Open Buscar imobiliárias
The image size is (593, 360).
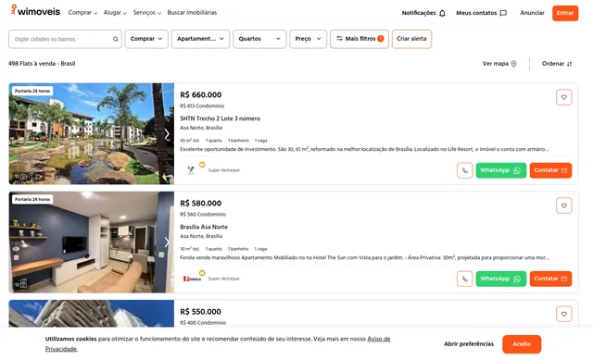[x=192, y=13]
